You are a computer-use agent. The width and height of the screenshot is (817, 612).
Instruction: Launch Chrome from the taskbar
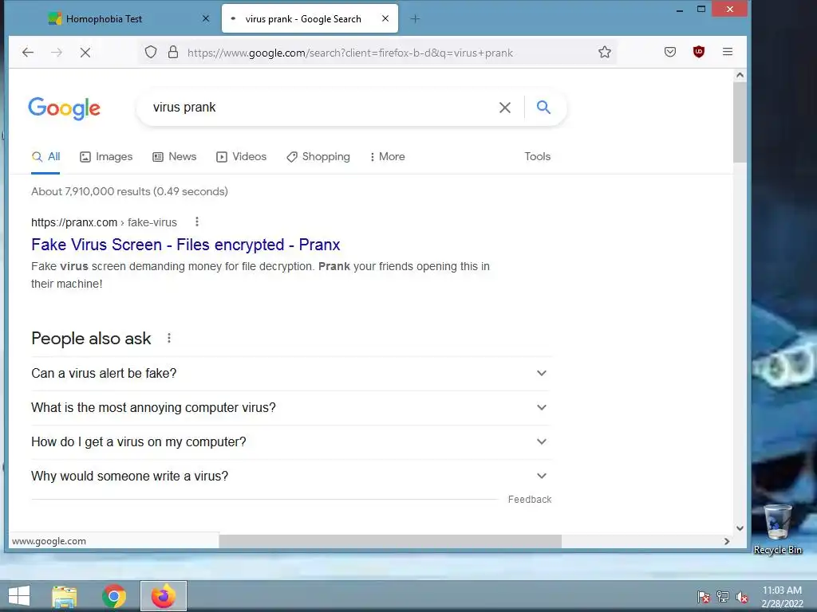[x=114, y=596]
